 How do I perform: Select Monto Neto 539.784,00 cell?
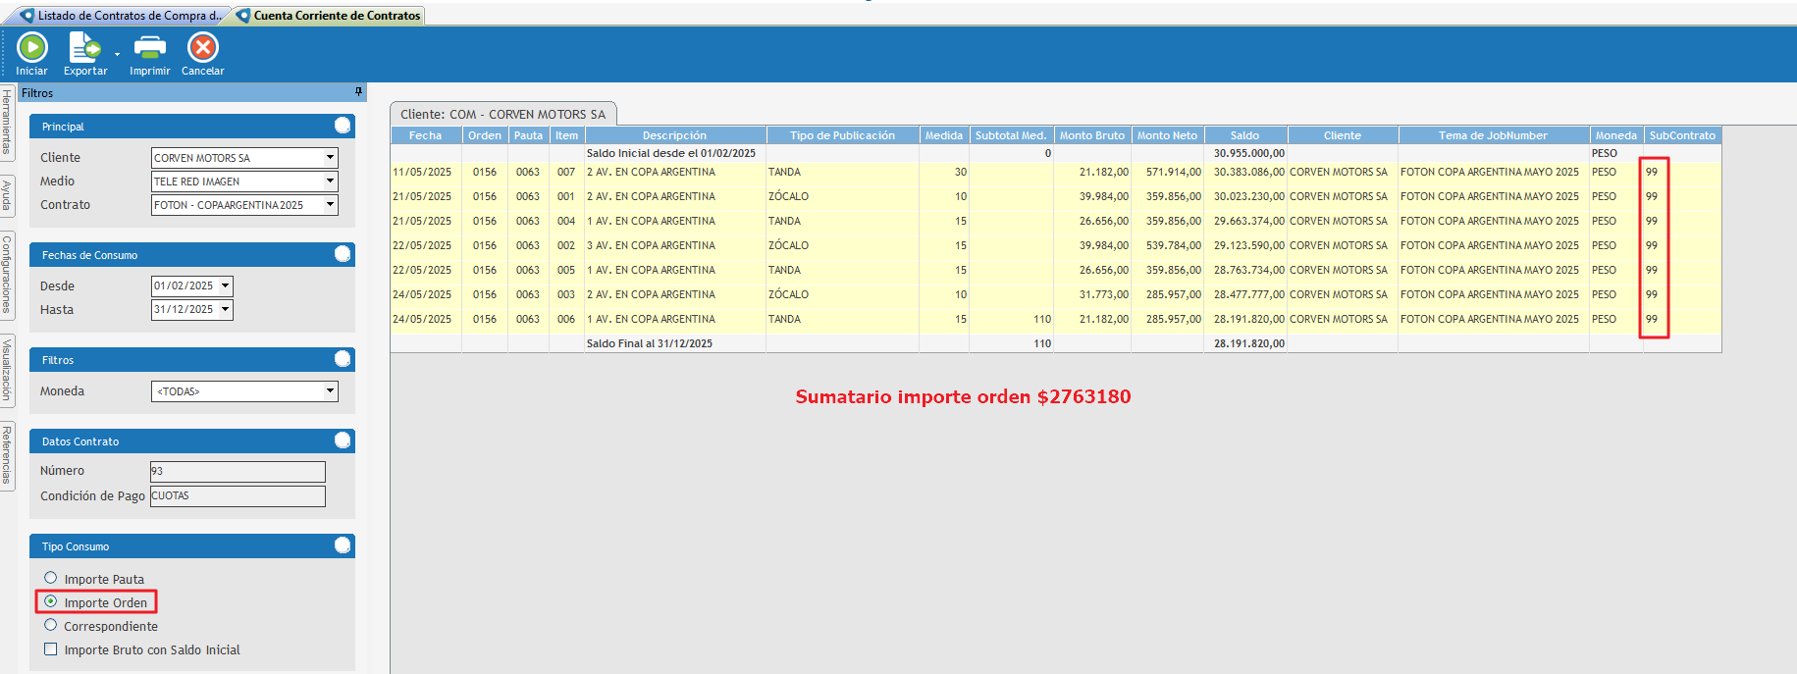tap(1167, 245)
